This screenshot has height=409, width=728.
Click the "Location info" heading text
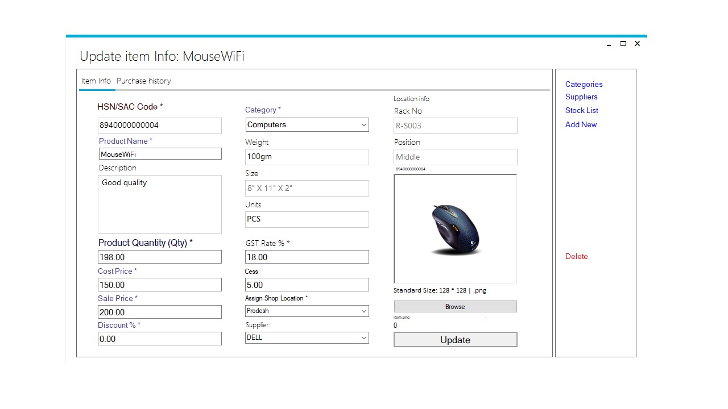tap(411, 99)
